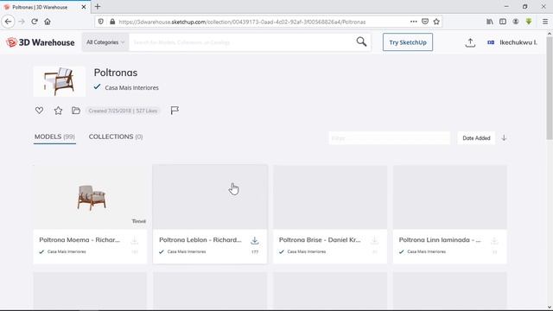Open the Poltrona Moema chair thumbnail
553x311 pixels.
90,197
